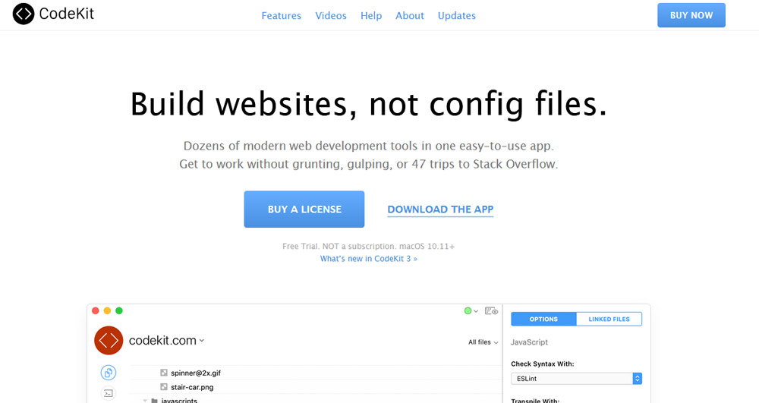Open the Updates nav item
This screenshot has height=403, width=759.
(456, 15)
